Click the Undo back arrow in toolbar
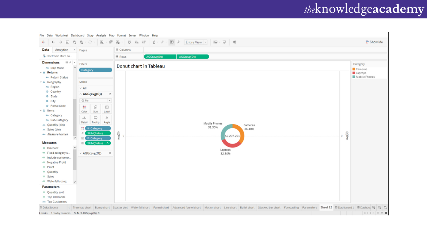The width and height of the screenshot is (427, 226). 53,42
